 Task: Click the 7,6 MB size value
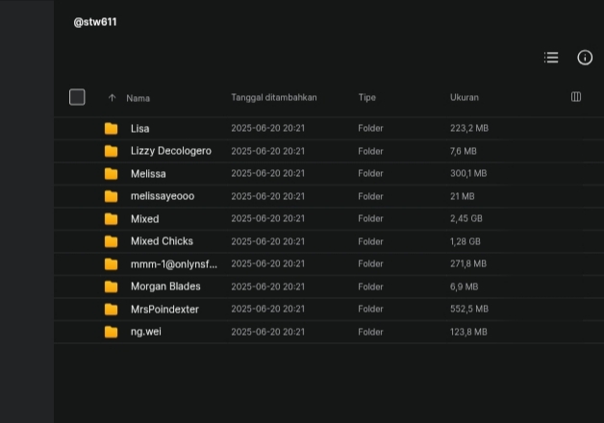click(463, 151)
